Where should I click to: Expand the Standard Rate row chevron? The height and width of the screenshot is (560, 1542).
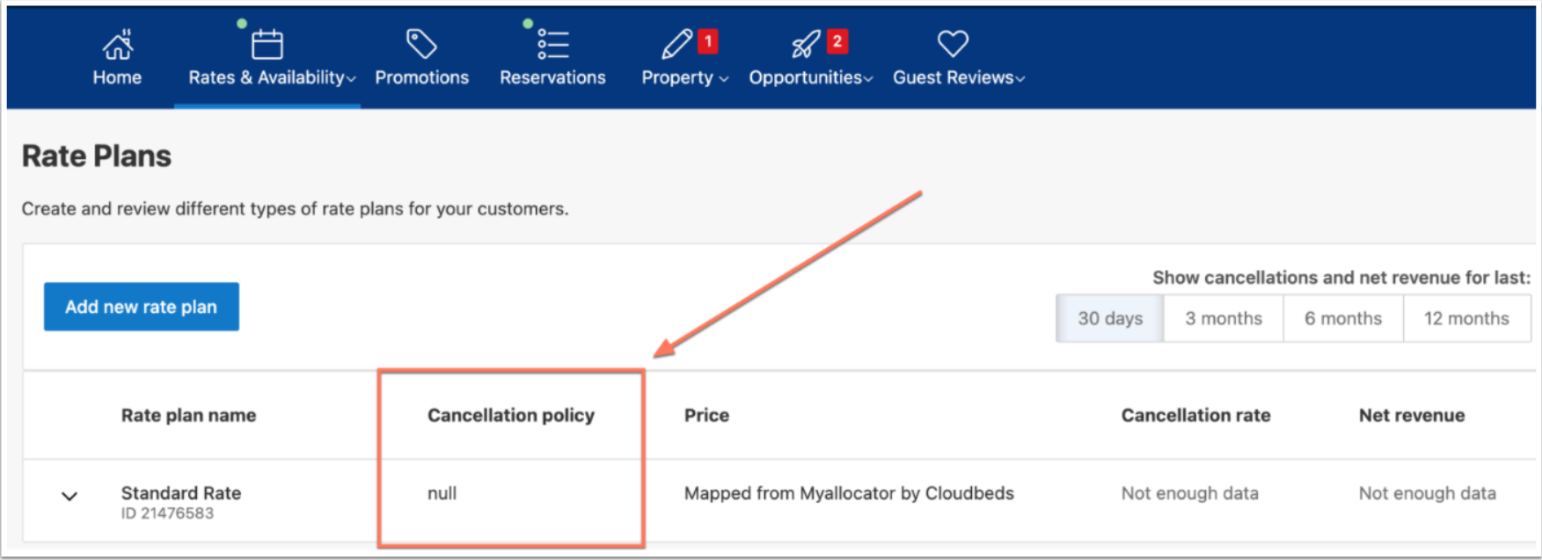(x=69, y=497)
